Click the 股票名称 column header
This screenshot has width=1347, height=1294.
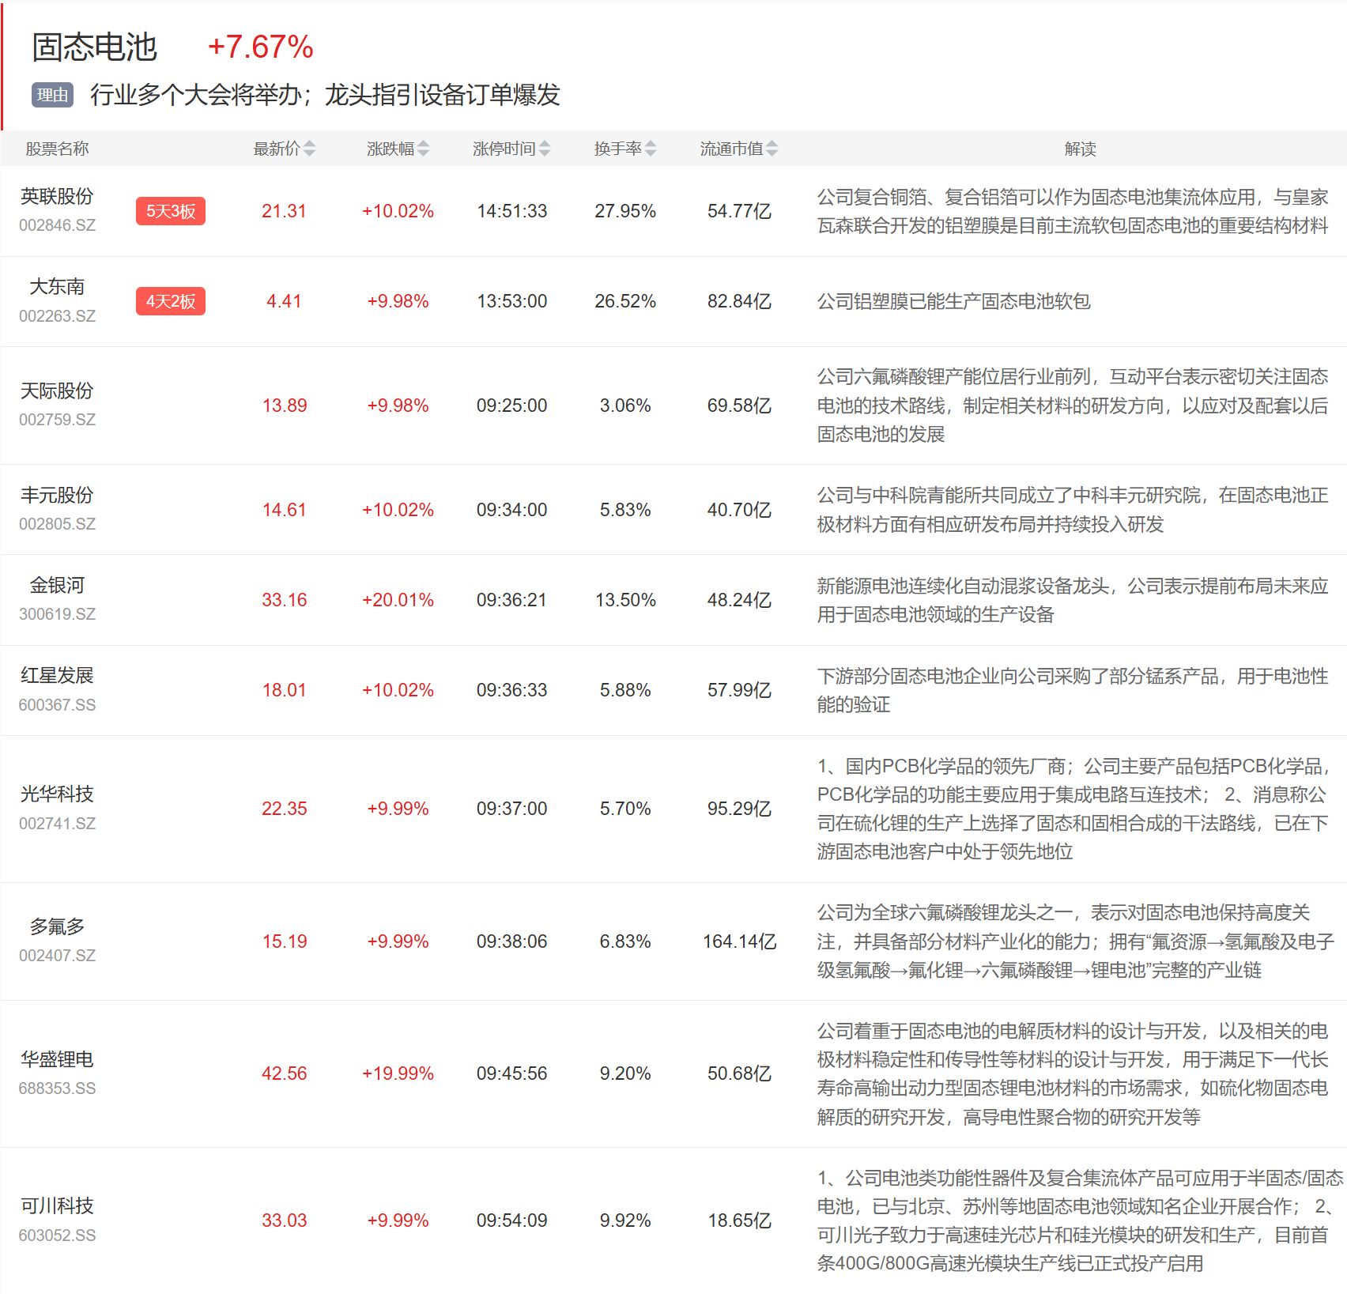click(x=57, y=149)
